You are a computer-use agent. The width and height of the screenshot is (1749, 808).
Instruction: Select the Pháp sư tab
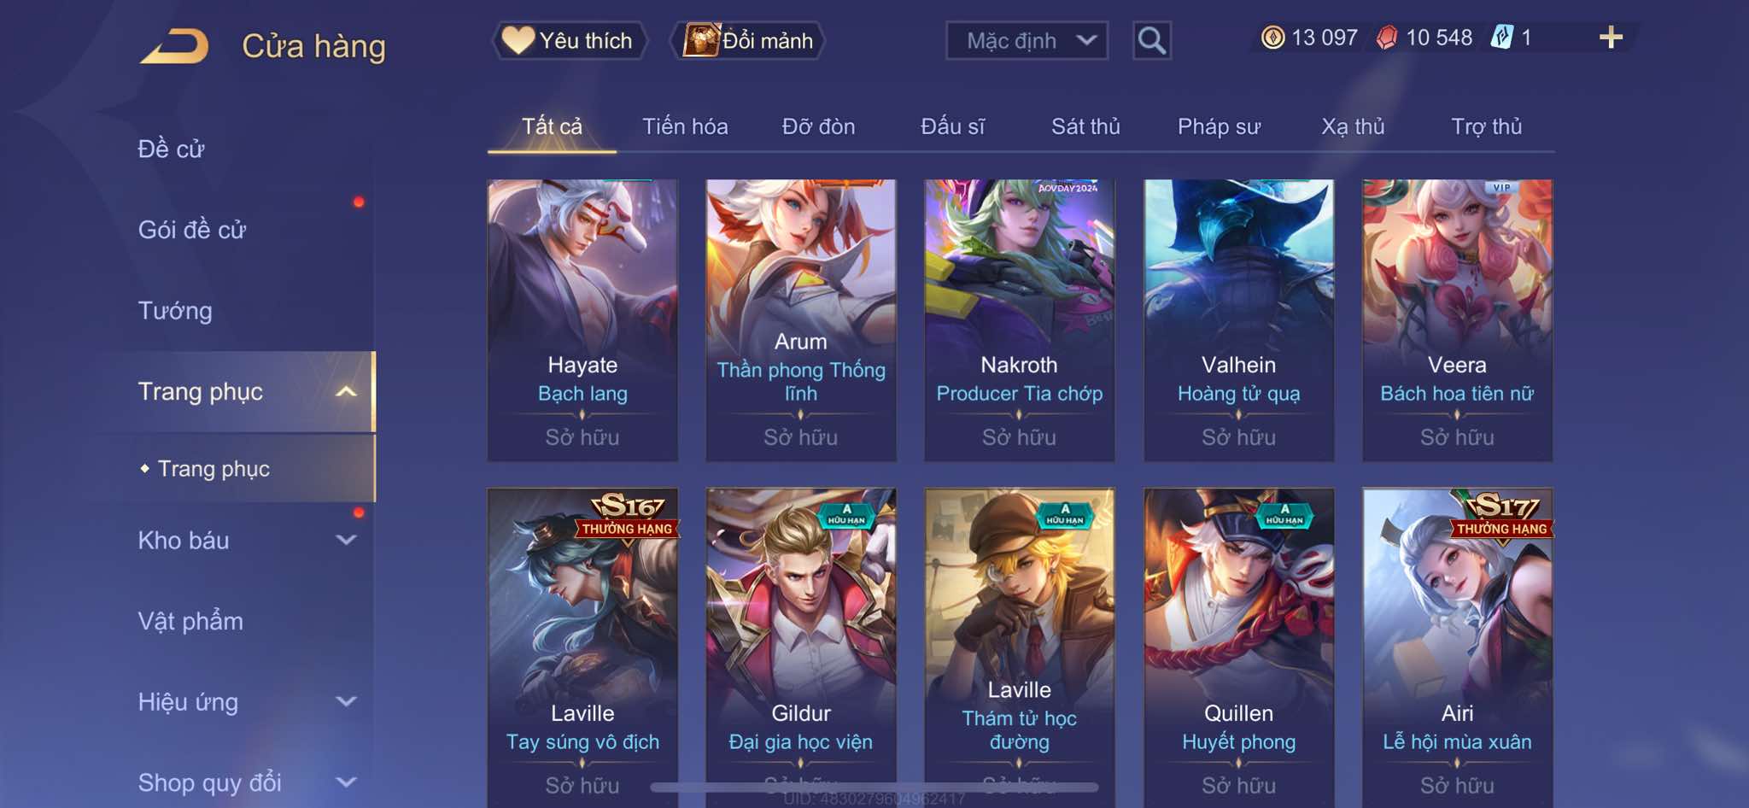pyautogui.click(x=1219, y=126)
